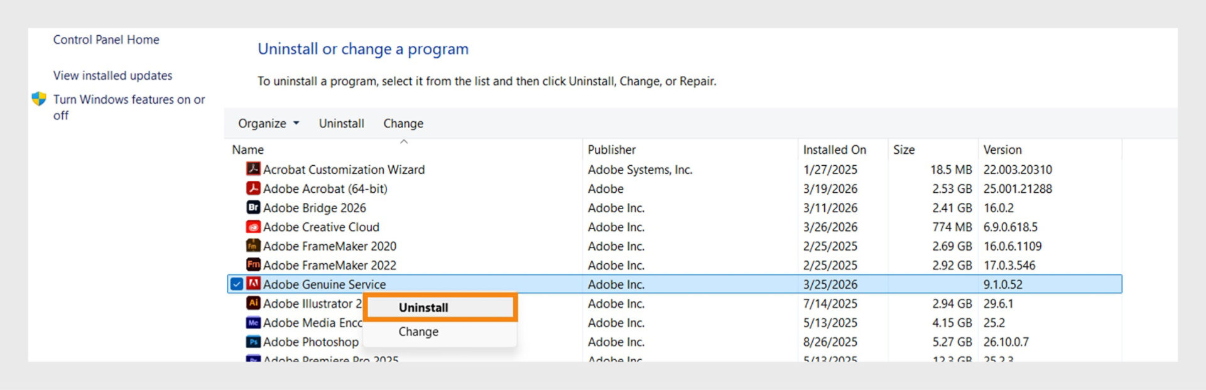This screenshot has height=390, width=1206.
Task: Uncheck the Adobe Genuine Service checkbox
Action: tap(237, 284)
